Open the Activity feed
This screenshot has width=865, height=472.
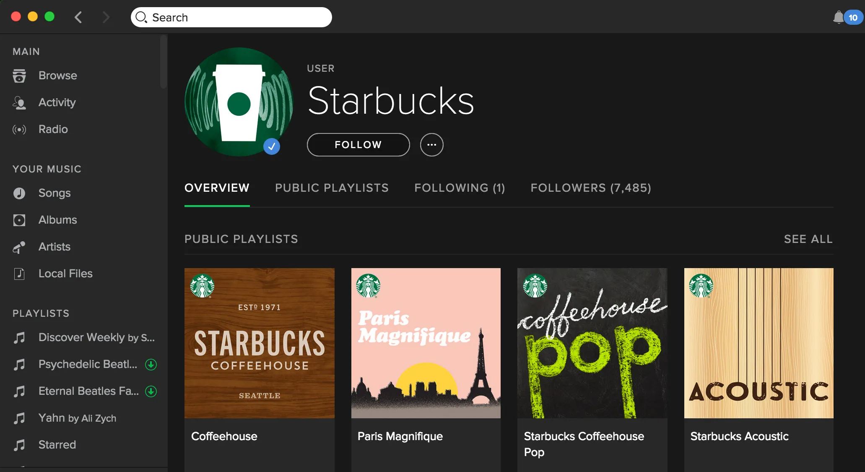pyautogui.click(x=57, y=102)
